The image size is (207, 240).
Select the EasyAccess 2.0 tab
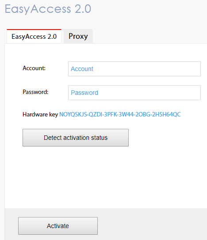pos(34,36)
